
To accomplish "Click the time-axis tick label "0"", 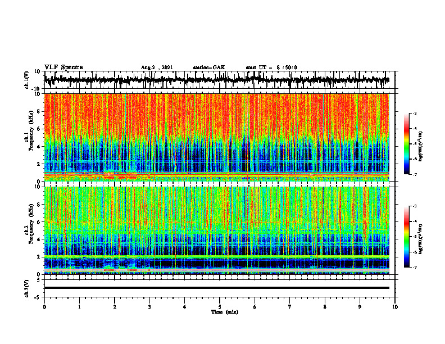I will point(44,307).
